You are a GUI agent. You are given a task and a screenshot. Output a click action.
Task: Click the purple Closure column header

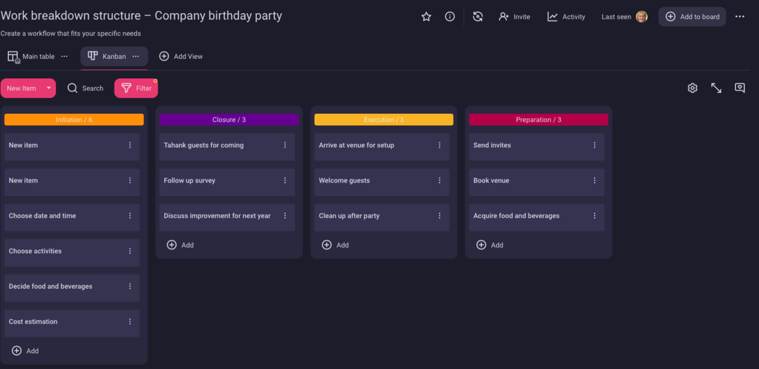coord(229,119)
